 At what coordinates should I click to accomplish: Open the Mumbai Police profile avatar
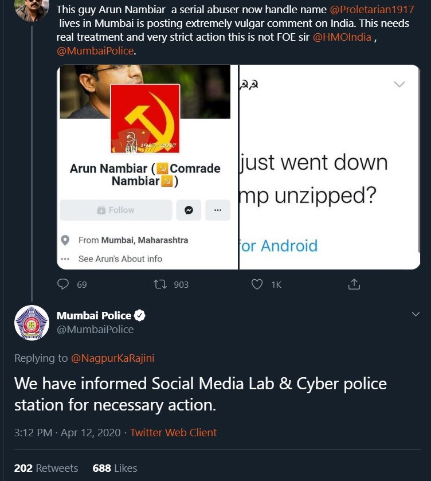(32, 322)
